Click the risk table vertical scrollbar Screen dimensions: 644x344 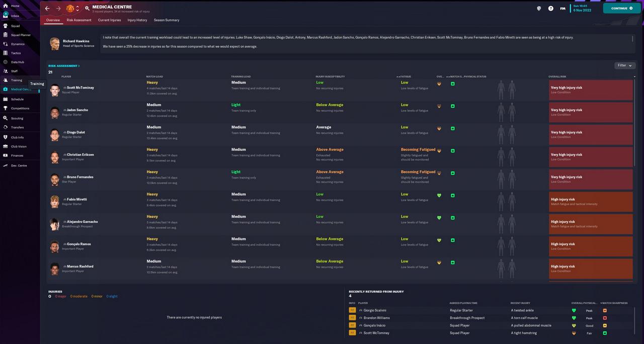635,123
